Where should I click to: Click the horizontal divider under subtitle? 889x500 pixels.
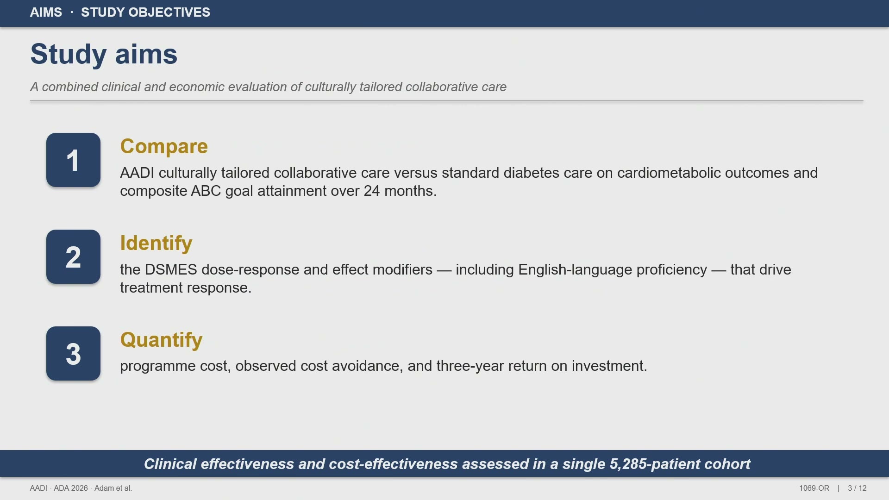click(447, 100)
